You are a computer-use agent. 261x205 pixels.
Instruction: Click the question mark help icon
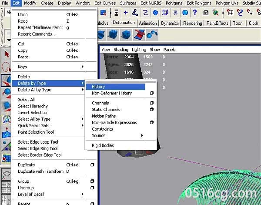point(195,13)
